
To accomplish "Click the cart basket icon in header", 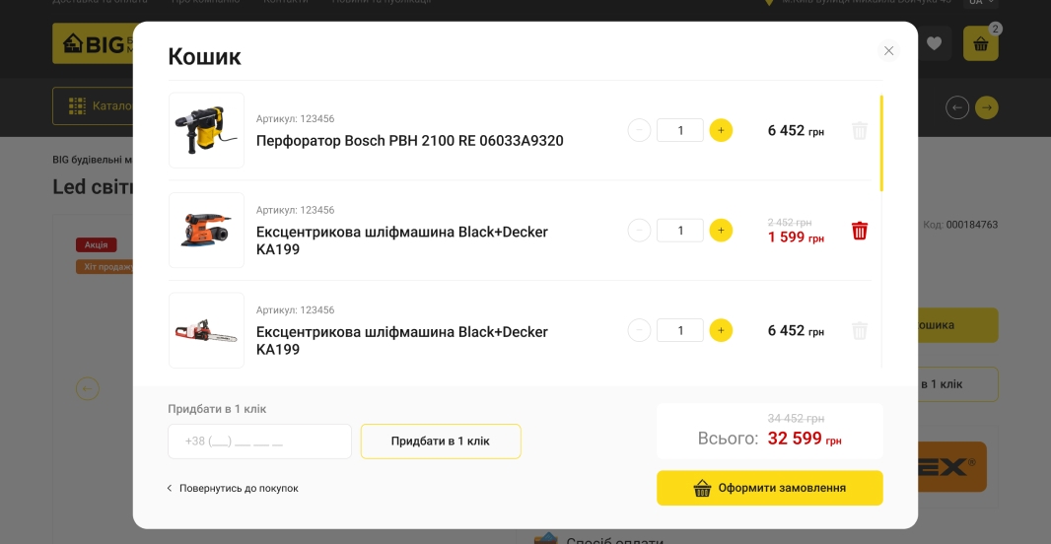I will point(981,44).
